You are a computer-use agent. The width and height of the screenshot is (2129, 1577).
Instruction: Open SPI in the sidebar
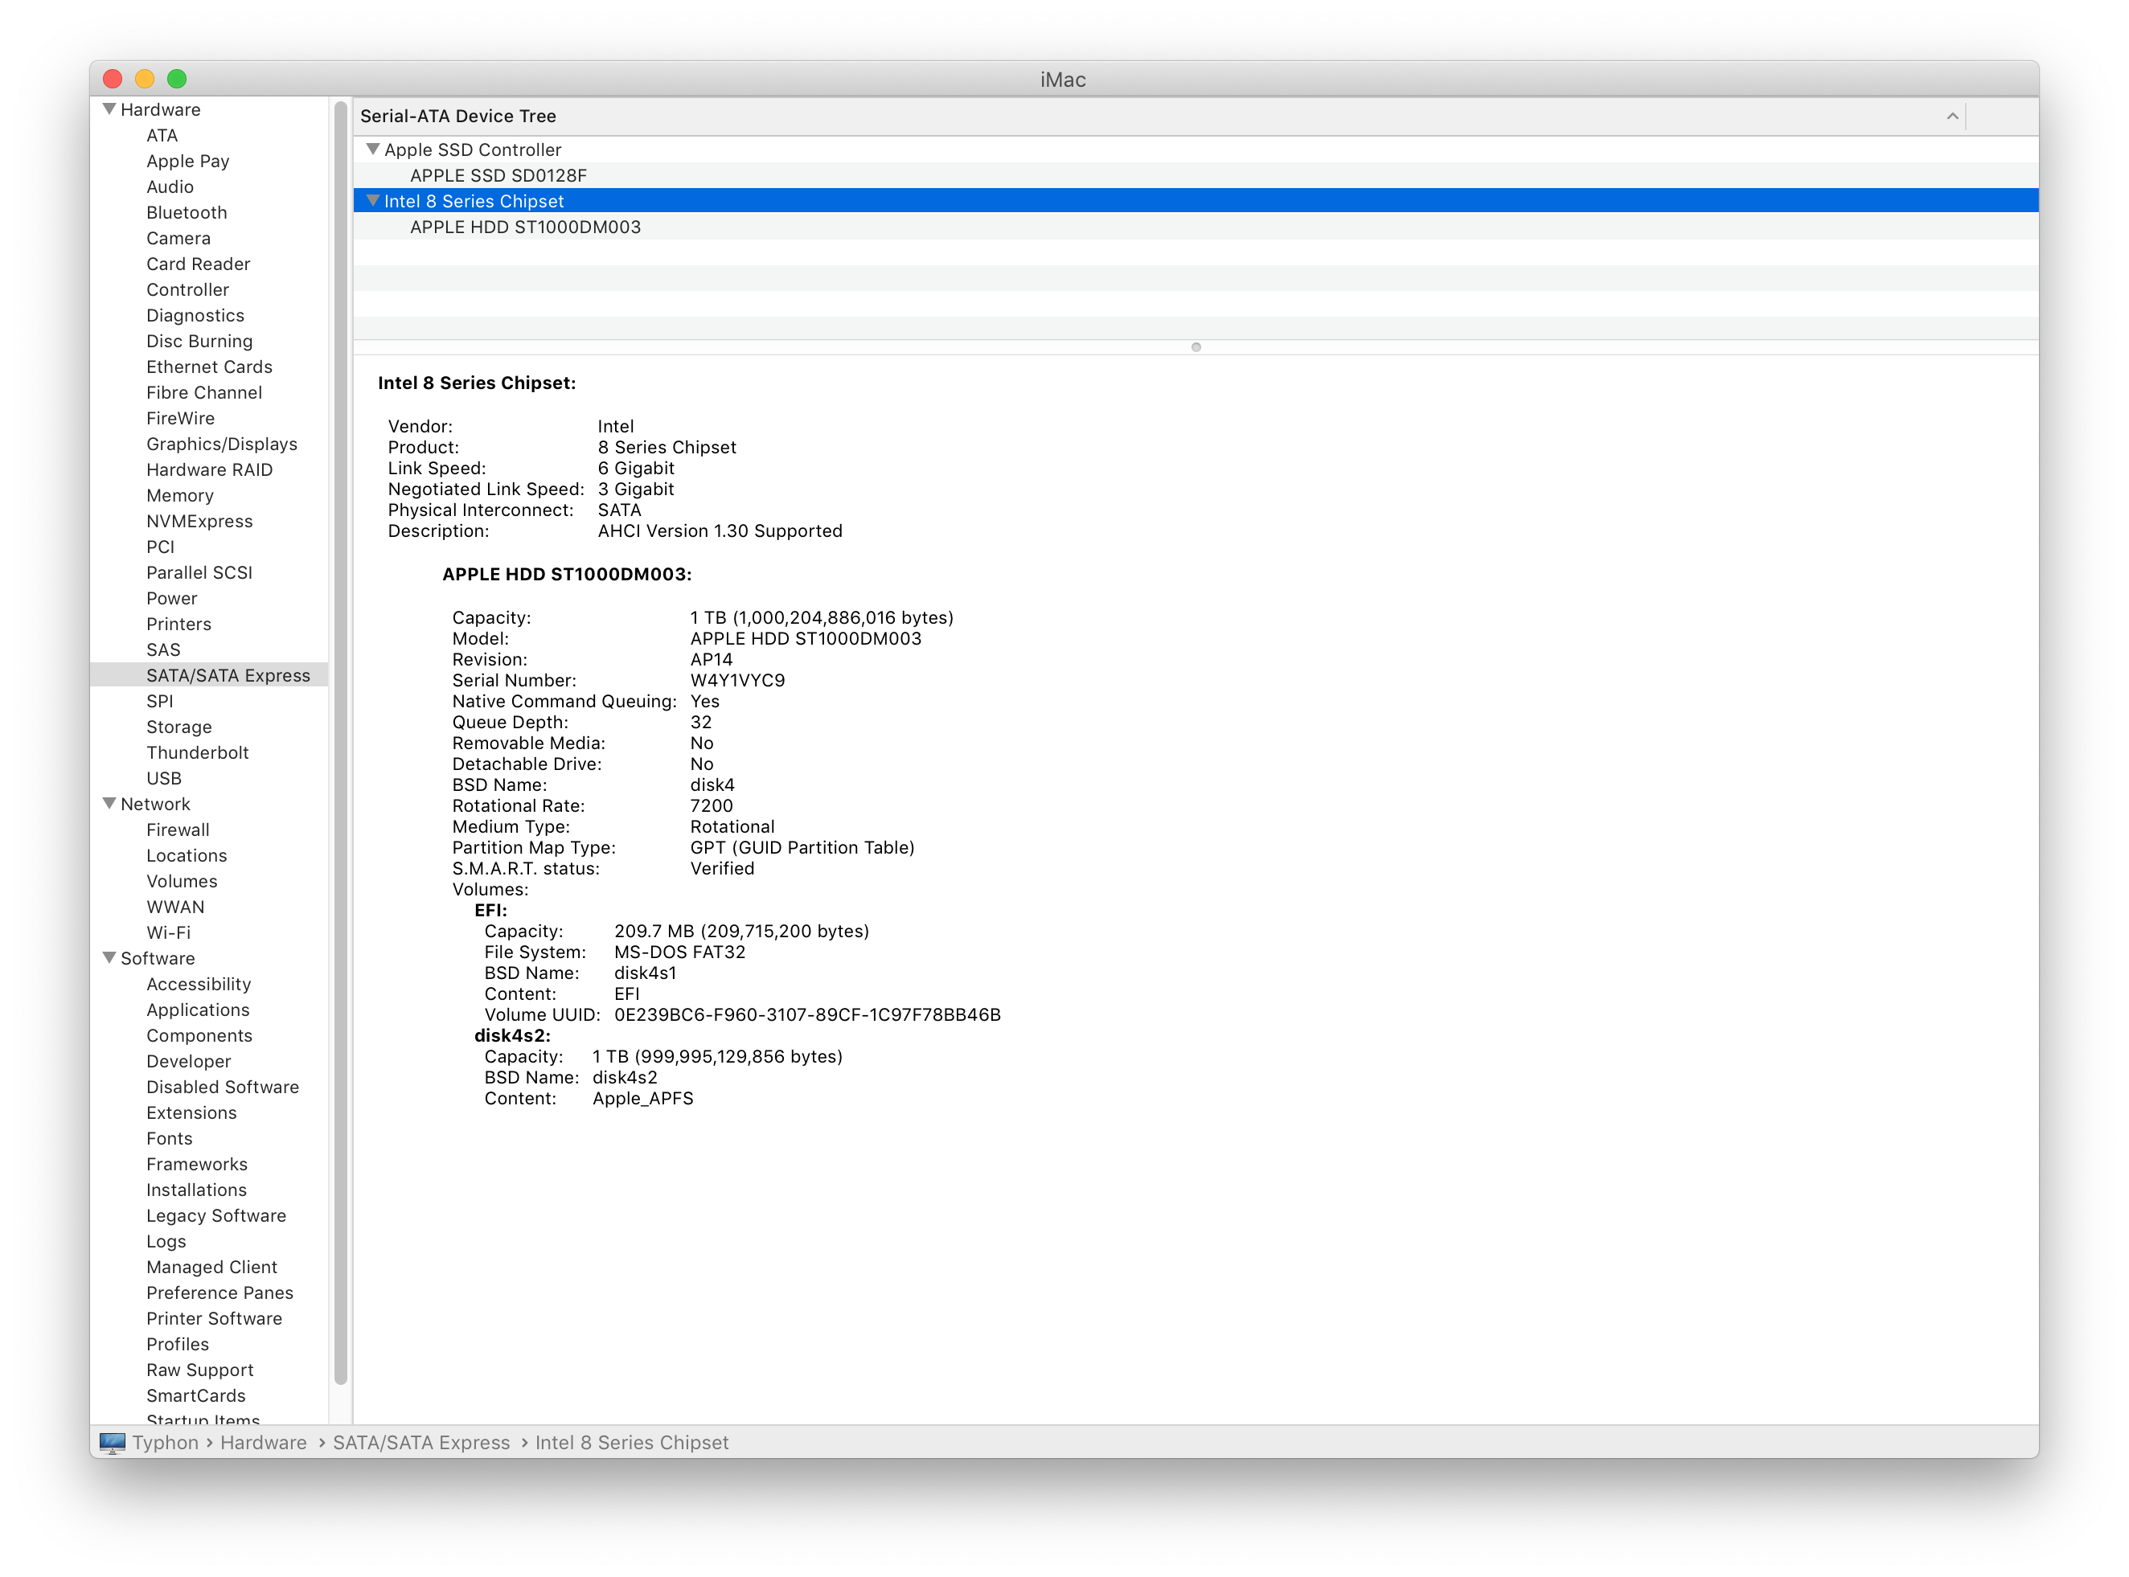(x=159, y=702)
